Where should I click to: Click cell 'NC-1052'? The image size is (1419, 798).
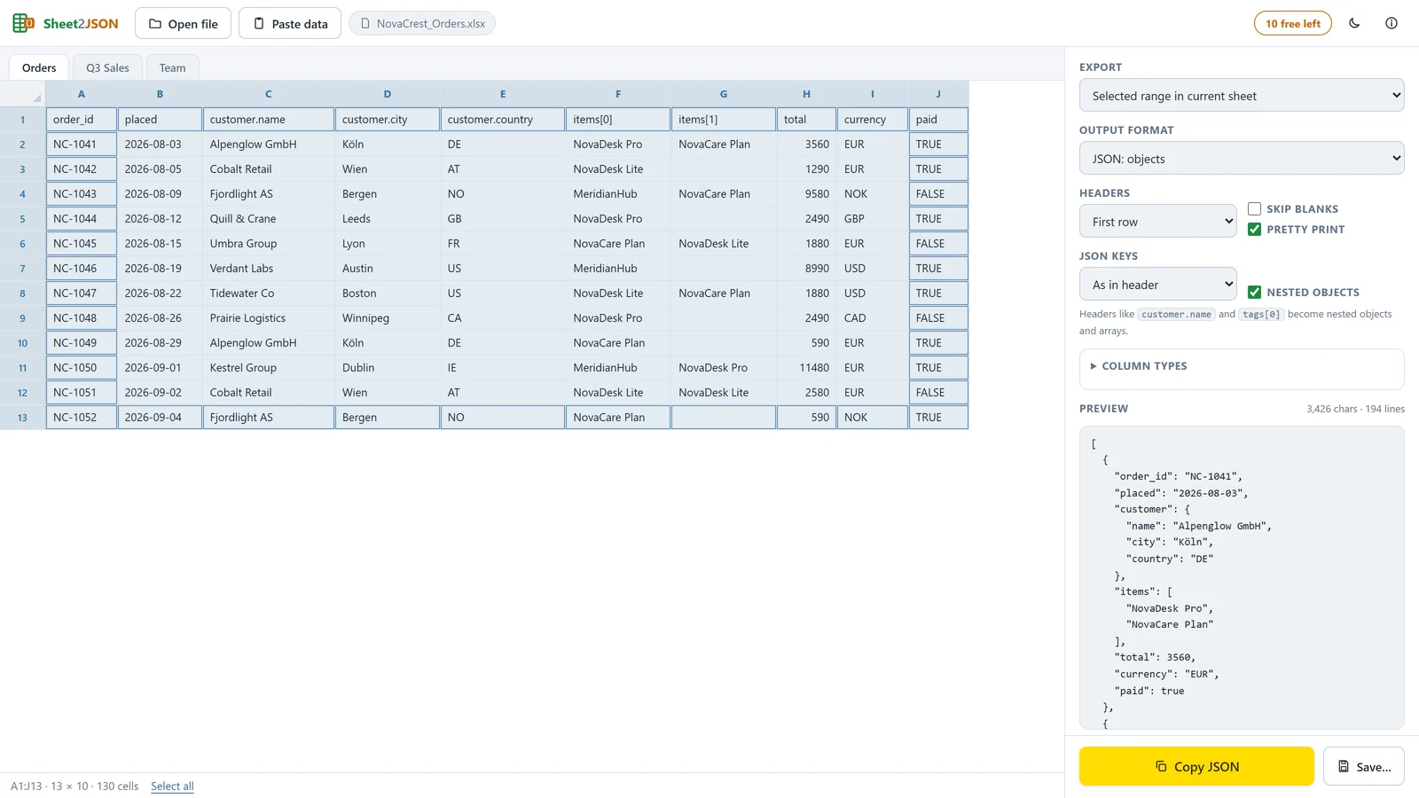click(82, 417)
